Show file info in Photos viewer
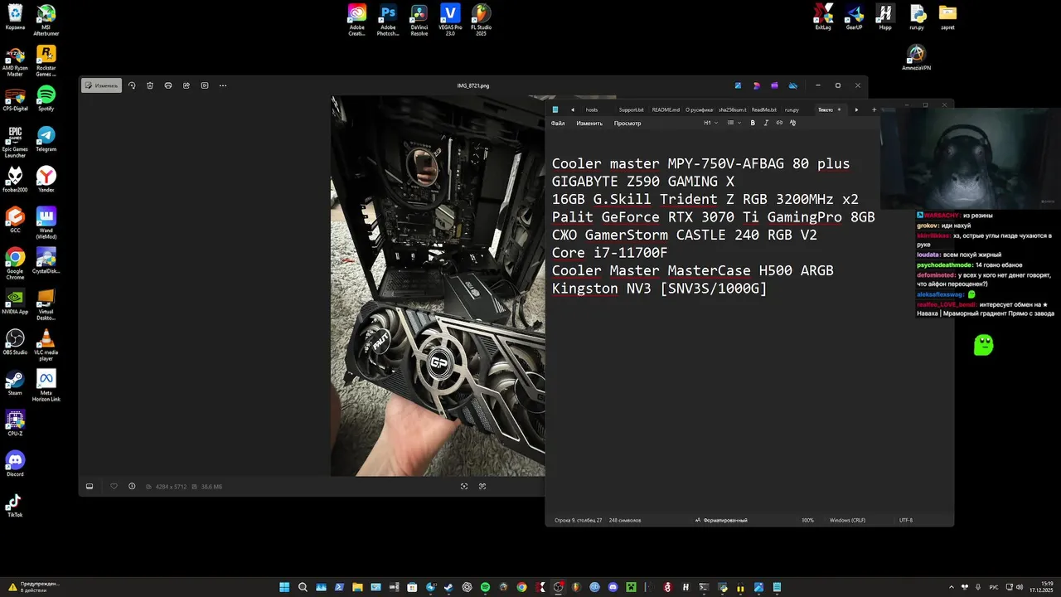 click(x=132, y=487)
